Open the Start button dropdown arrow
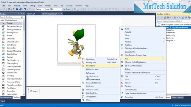Screen dimensions: 191x107 (x=71, y=9)
